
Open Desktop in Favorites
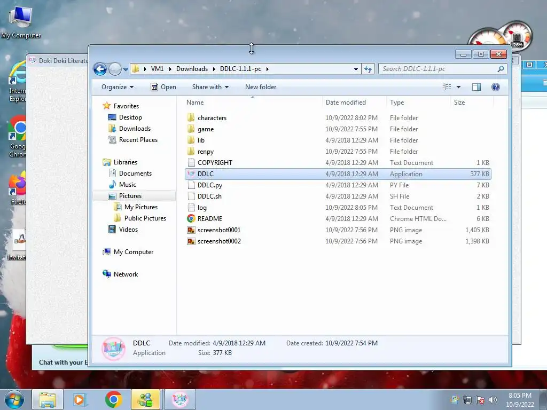[x=130, y=117]
